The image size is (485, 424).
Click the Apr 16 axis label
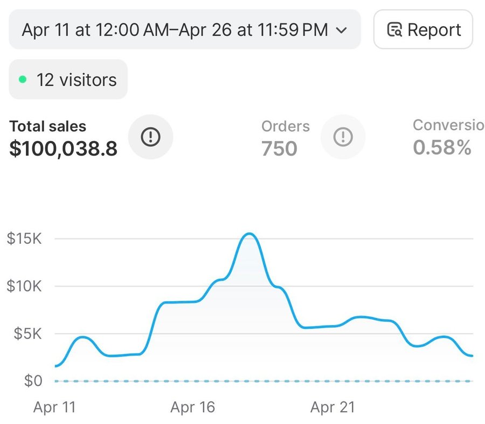[192, 407]
